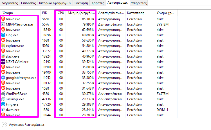The width and height of the screenshot is (211, 130).
Task: Click the brave.exe icon for PID 19400
Action: pos(3,72)
